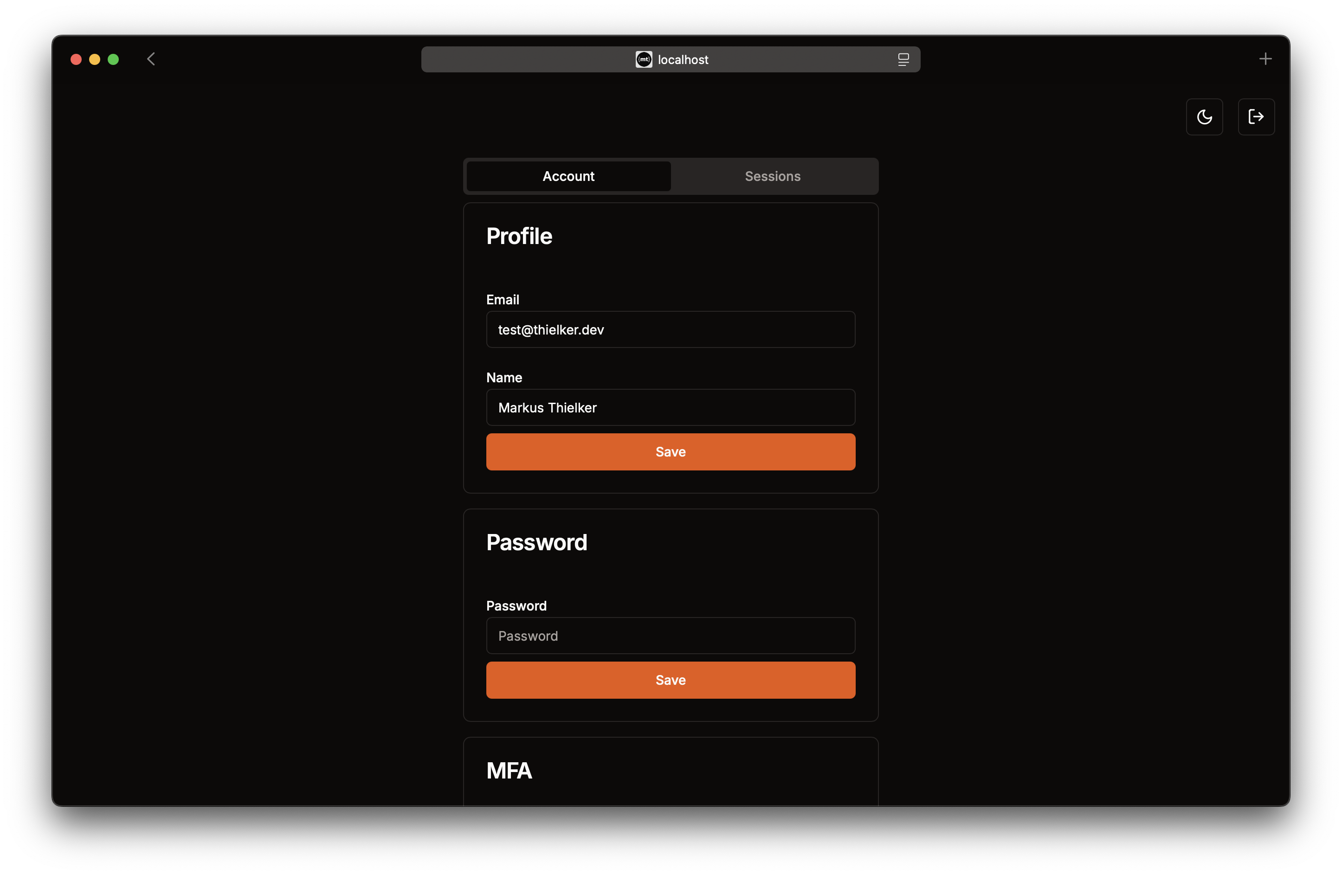Click the site favicon in address bar
The image size is (1342, 875).
tap(643, 59)
